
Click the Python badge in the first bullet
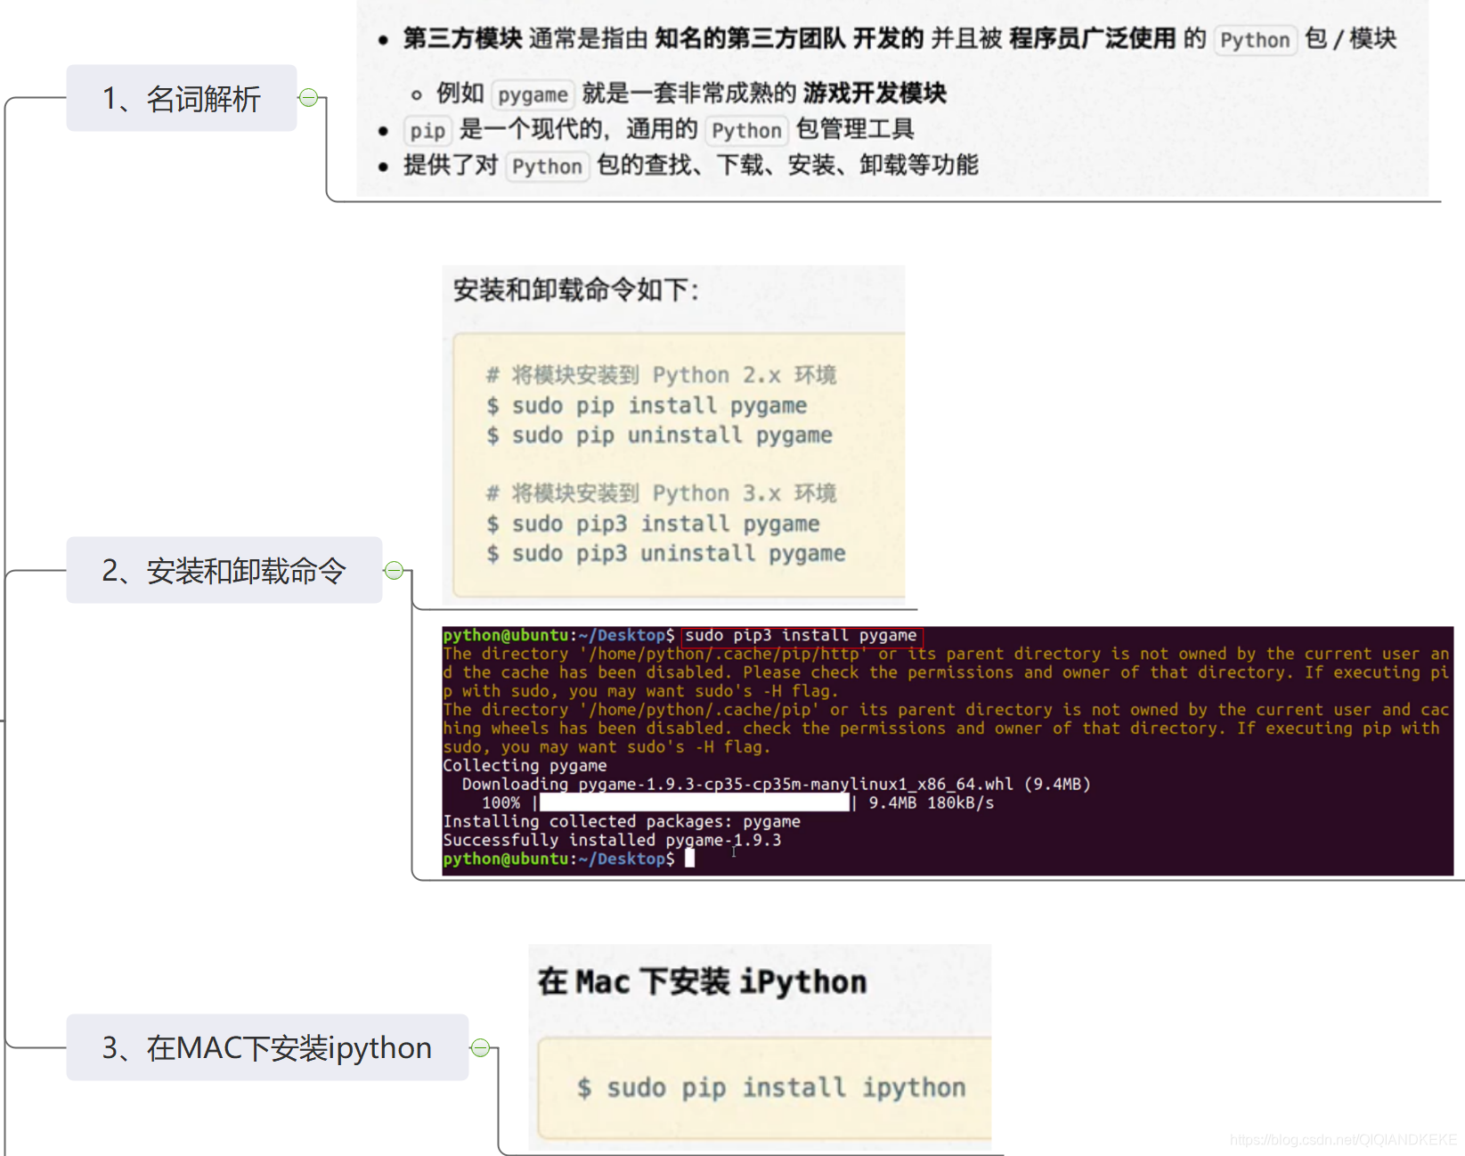pyautogui.click(x=1255, y=39)
